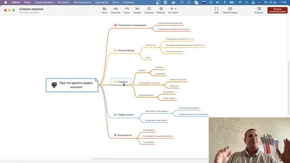Click the green marker on Лайф контент
Screen dimensions: 290x163
pyautogui.click(x=115, y=115)
